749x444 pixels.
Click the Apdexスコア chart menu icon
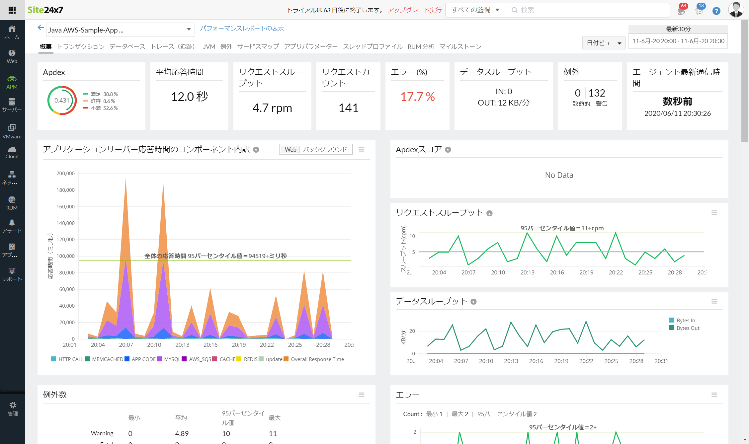[x=715, y=149]
